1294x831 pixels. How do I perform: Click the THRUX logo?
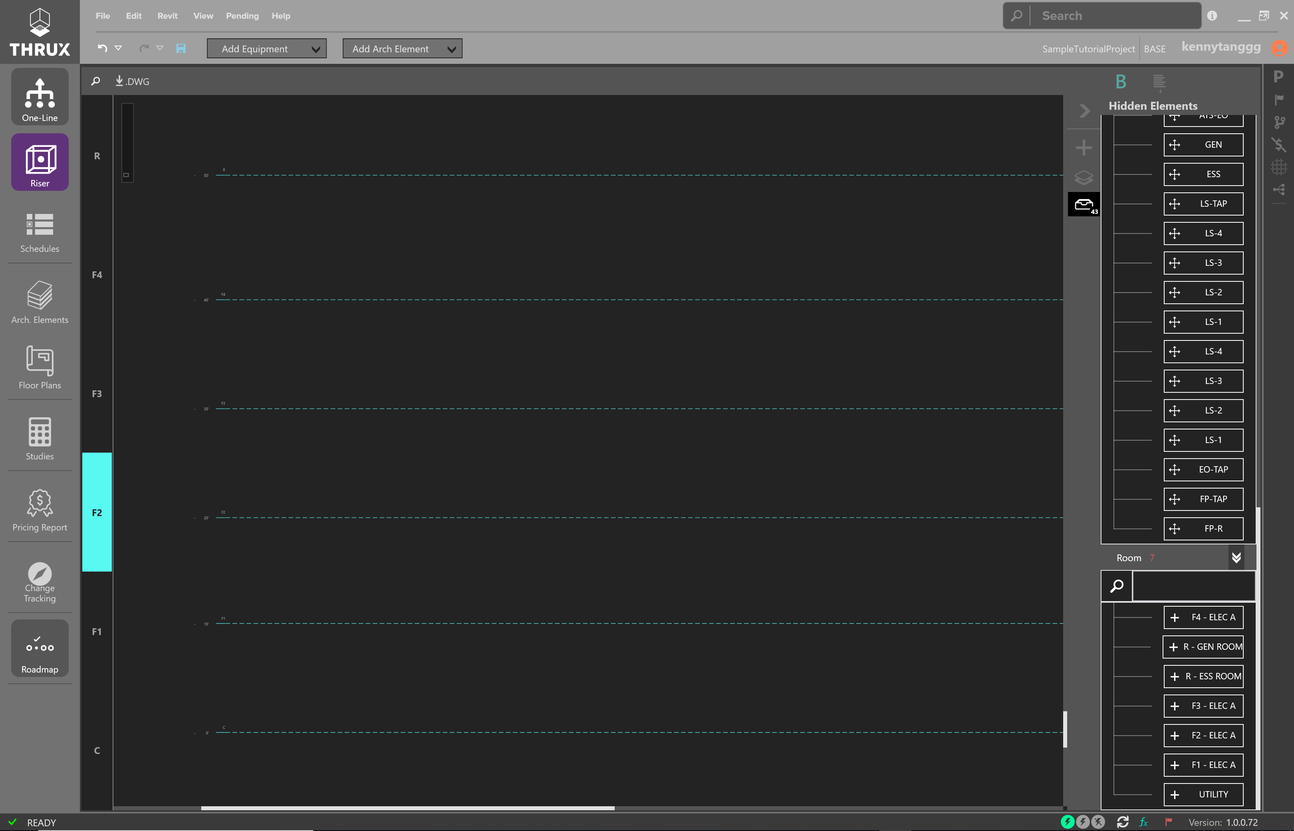pyautogui.click(x=40, y=32)
